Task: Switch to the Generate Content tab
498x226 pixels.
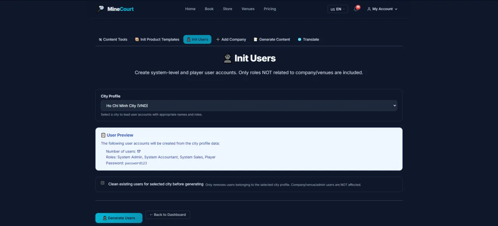Action: [x=272, y=39]
